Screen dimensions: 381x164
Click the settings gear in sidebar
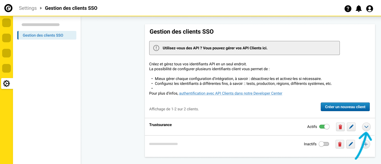coord(6,84)
